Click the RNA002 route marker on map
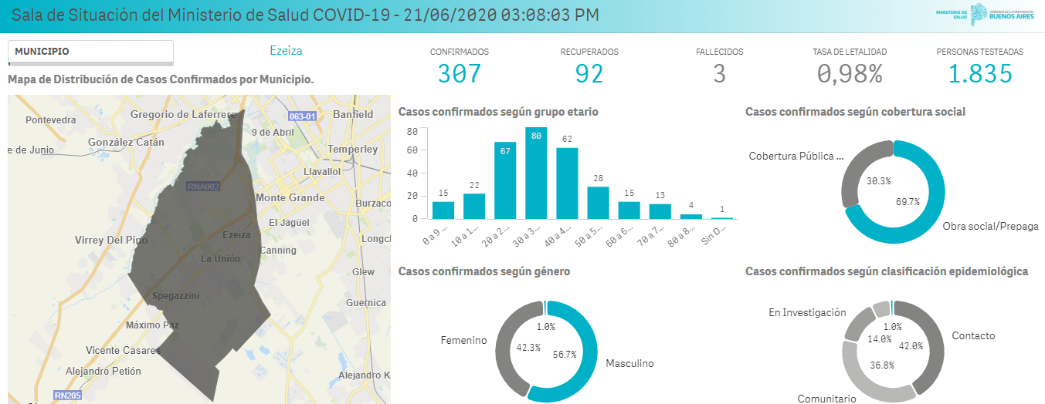Image resolution: width=1045 pixels, height=404 pixels. click(203, 187)
